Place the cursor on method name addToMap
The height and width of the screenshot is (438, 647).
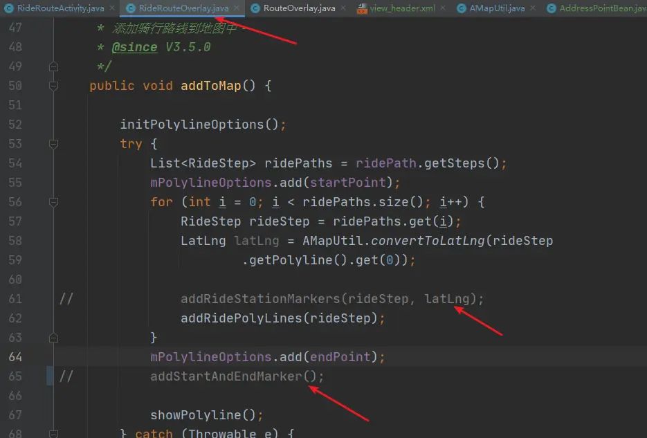click(x=211, y=86)
